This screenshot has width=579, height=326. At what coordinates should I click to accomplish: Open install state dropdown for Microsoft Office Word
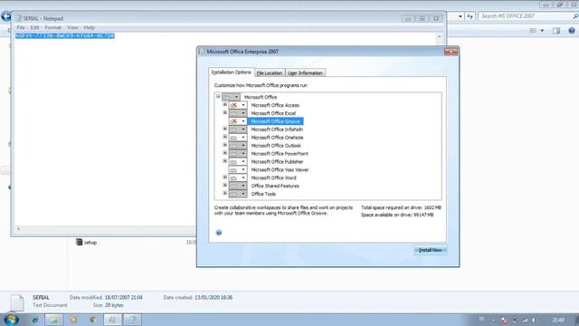coord(238,177)
